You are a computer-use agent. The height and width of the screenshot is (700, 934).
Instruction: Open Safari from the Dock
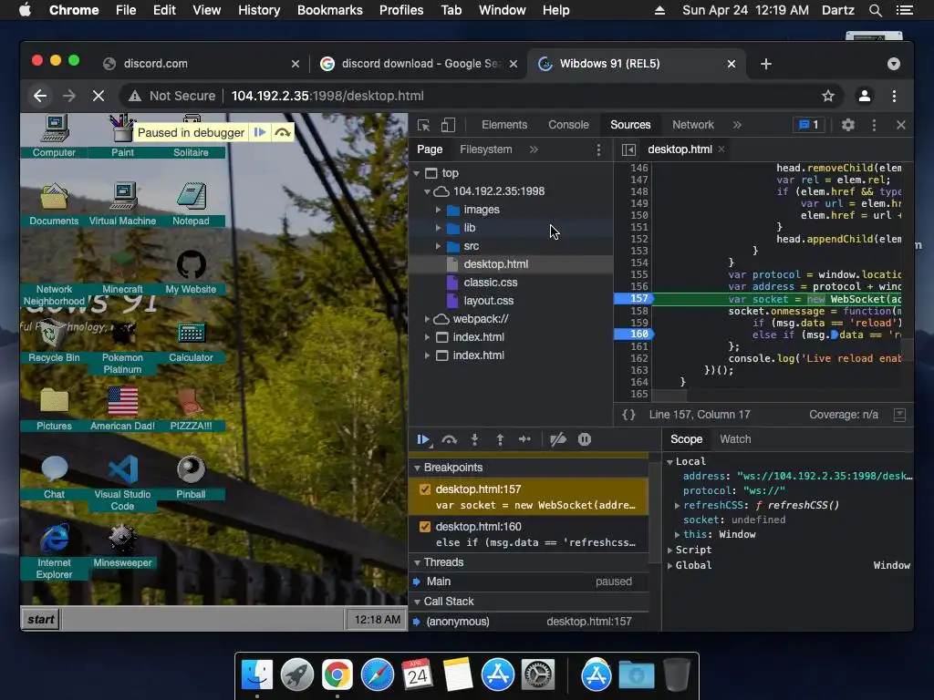point(377,675)
